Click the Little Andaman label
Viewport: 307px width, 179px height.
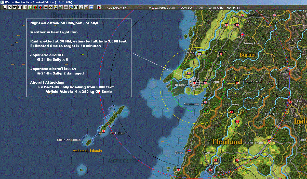click(69, 140)
